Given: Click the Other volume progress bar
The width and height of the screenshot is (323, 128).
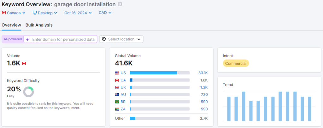Looking at the screenshot, I should click(x=160, y=118).
